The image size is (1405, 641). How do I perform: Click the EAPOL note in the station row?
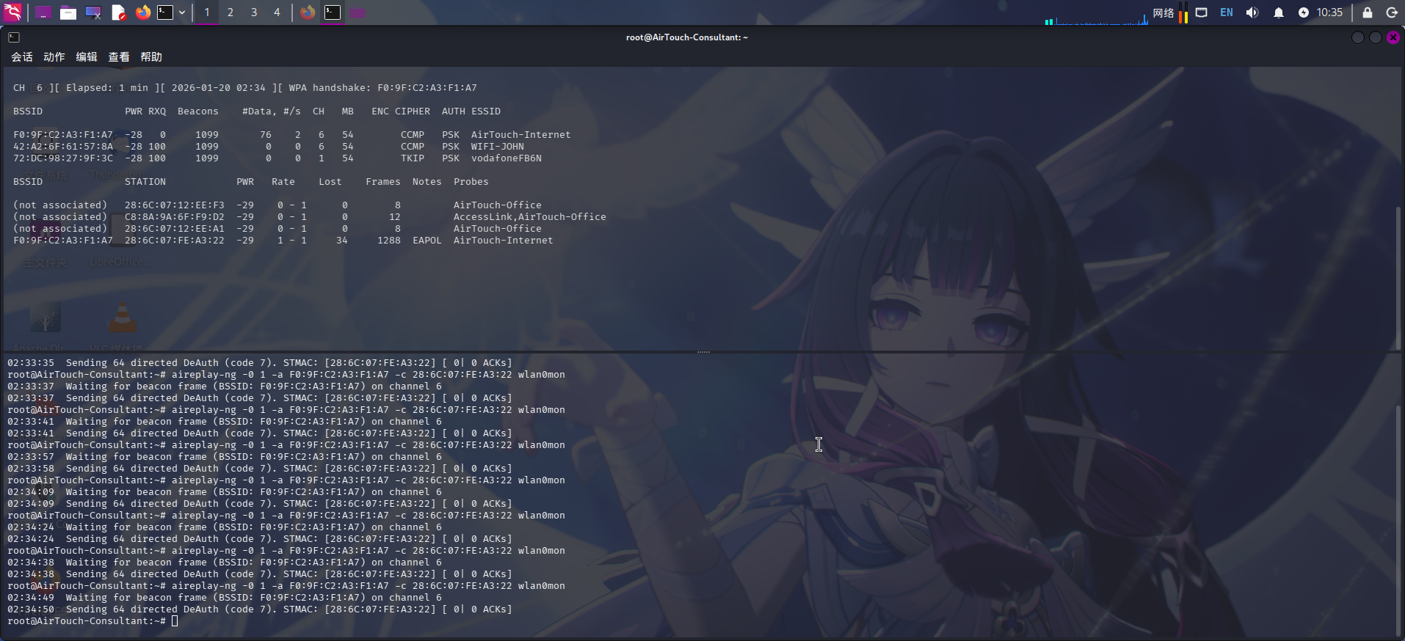(x=427, y=241)
